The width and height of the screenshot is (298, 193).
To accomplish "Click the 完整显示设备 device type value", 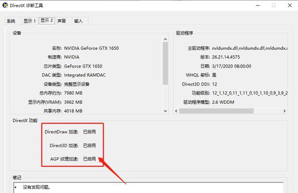I will pos(77,84).
